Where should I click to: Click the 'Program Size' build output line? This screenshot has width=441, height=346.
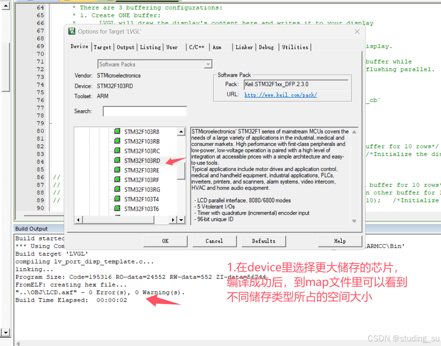click(141, 277)
